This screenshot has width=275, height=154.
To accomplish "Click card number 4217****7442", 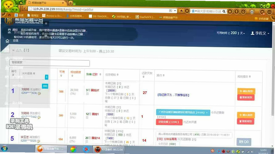I will coord(29,117).
